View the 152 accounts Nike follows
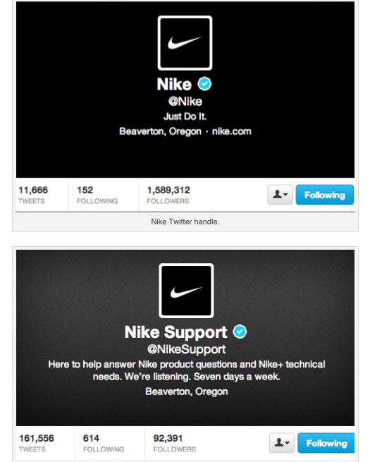 (97, 195)
